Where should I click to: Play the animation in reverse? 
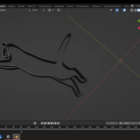pyautogui.click(x=49, y=123)
